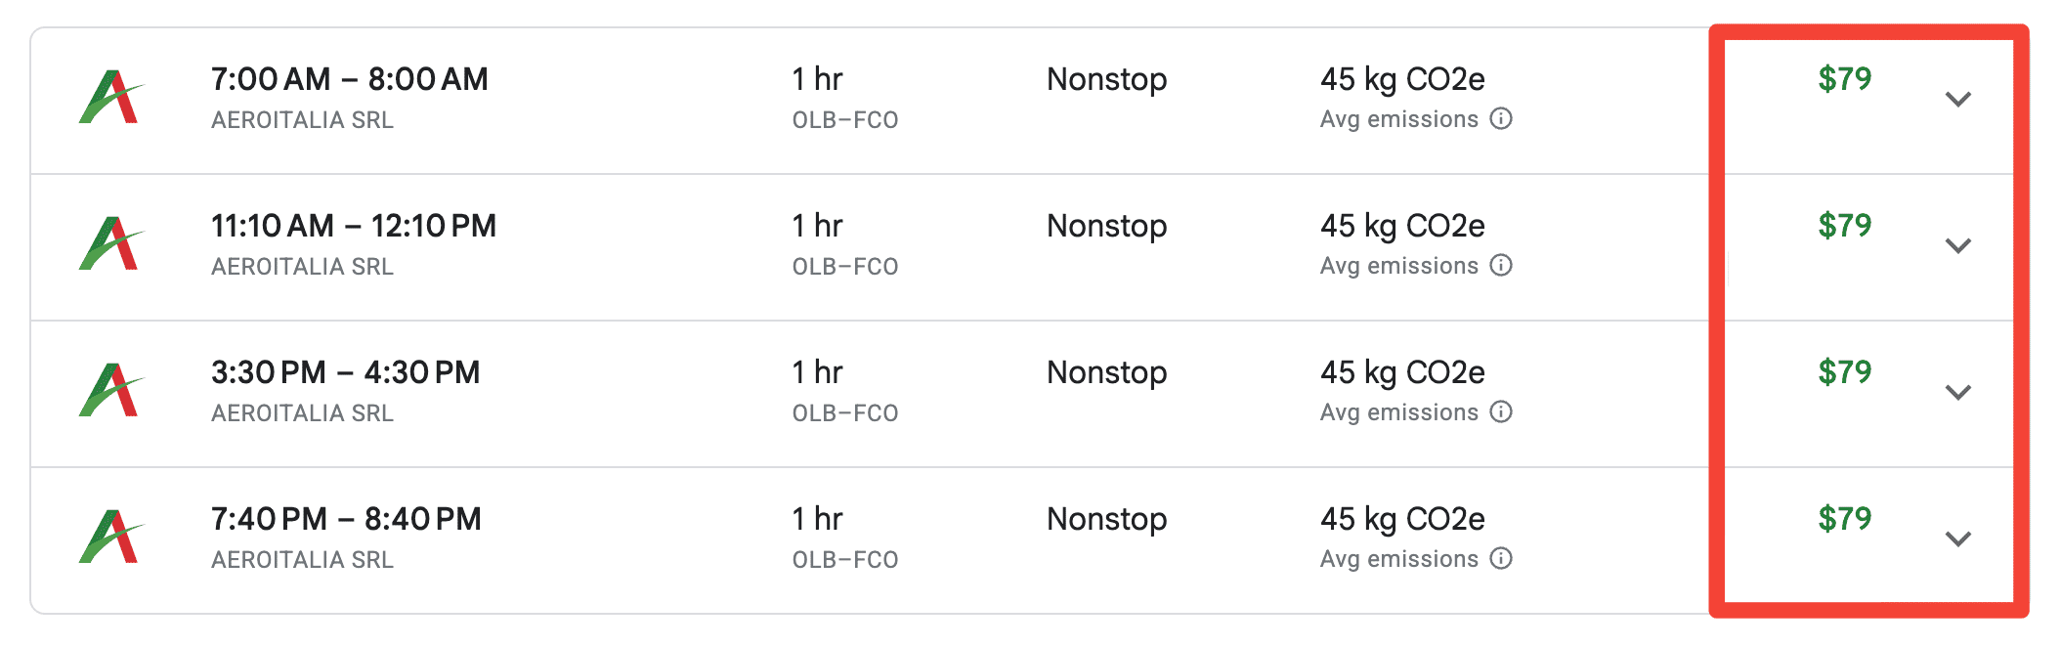2060x647 pixels.
Task: Expand details of the 11:10 AM flight
Action: (1957, 246)
